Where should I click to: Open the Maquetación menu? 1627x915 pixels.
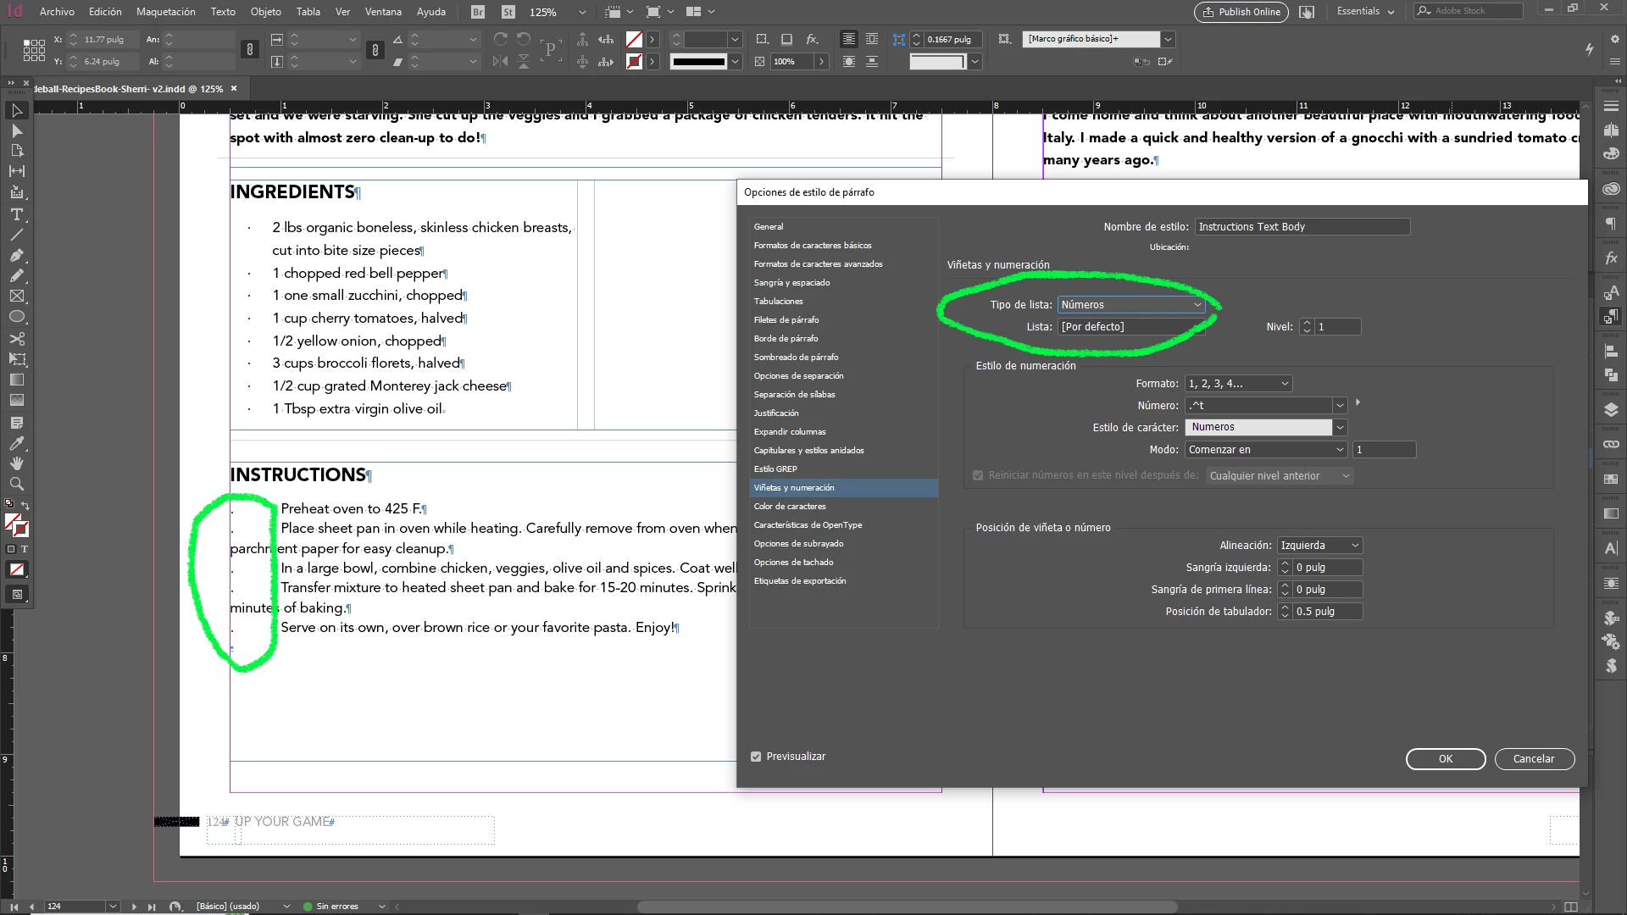coord(165,12)
